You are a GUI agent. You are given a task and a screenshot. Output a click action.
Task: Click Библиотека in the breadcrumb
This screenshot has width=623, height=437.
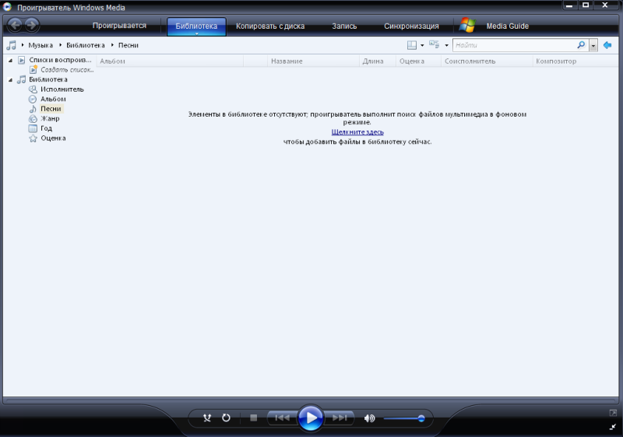pos(86,45)
